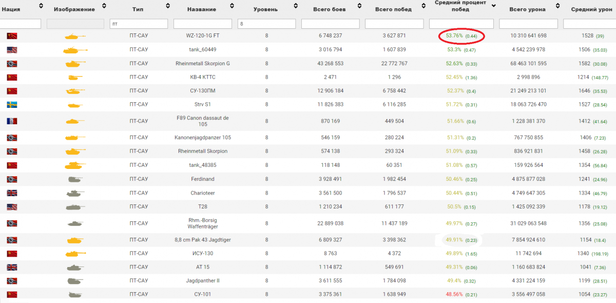Click the Название filter input field
Viewport: 616px width, 303px height.
(x=203, y=24)
